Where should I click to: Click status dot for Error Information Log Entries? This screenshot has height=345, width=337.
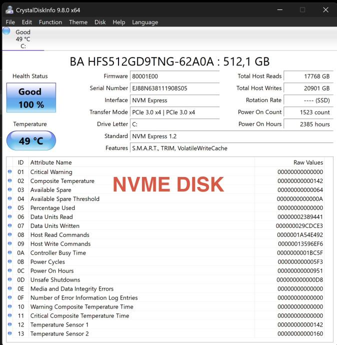[9, 297]
